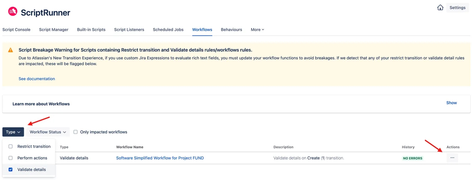Switch to the Script Manager tab
Screen dimensions: 472x180
[x=54, y=30]
